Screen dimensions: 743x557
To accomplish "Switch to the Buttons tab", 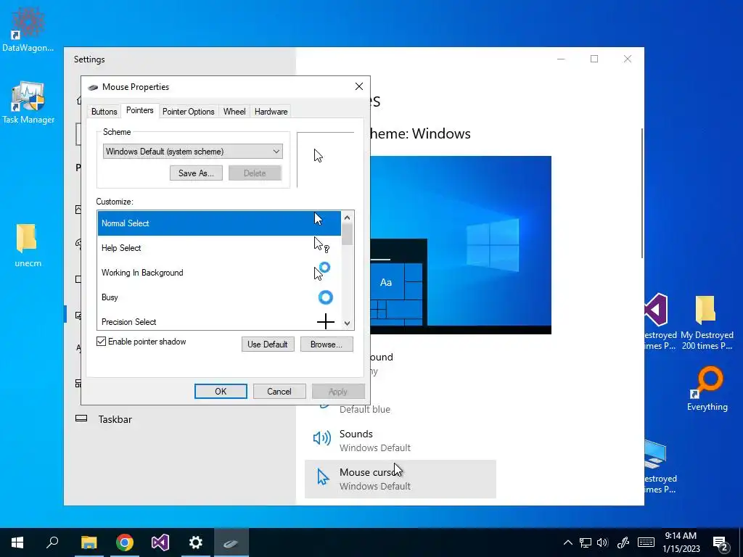I will [x=104, y=112].
